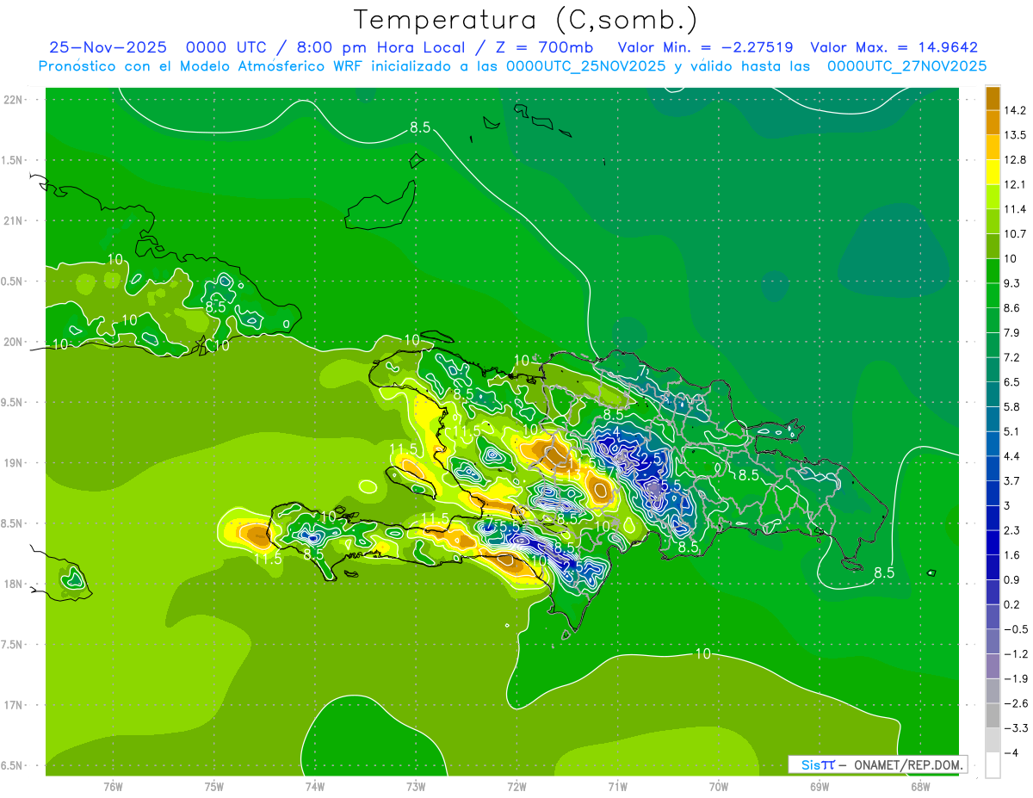1033x798 pixels.
Task: Click the '-4' legend value
Action: click(x=1011, y=753)
